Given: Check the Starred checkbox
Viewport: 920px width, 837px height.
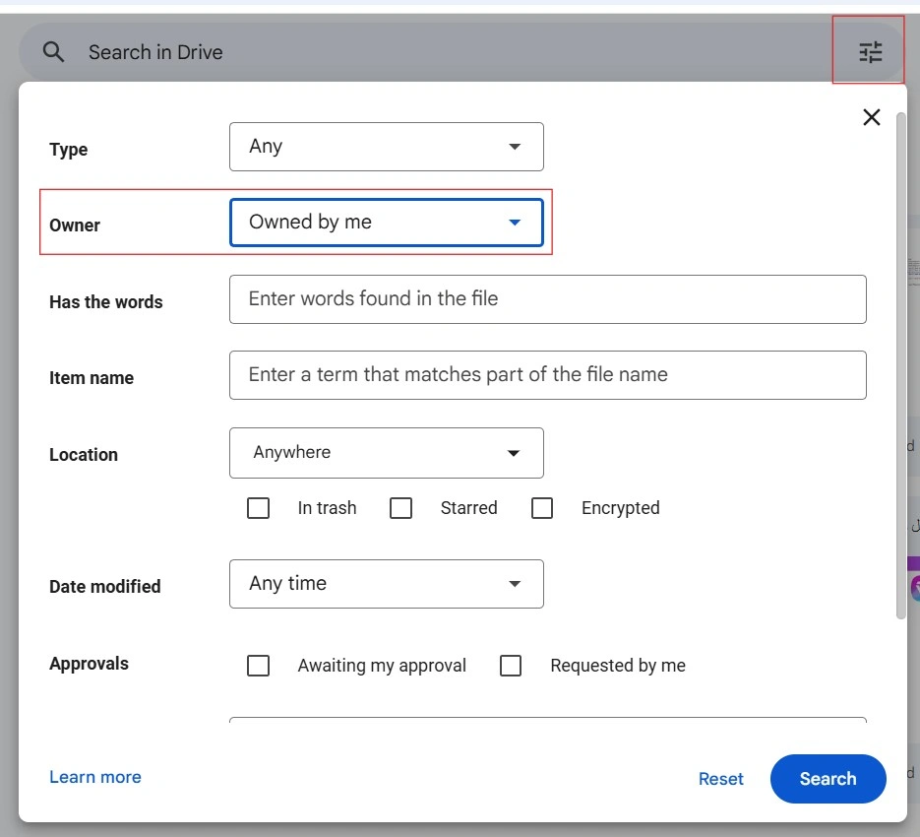Looking at the screenshot, I should click(x=400, y=508).
